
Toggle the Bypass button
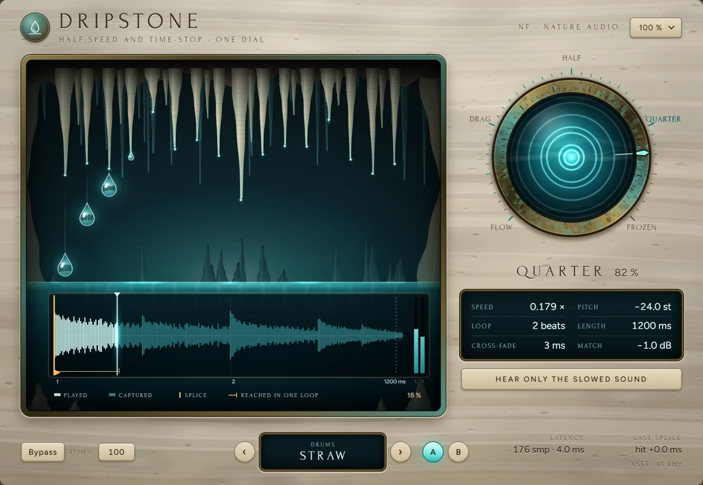pyautogui.click(x=42, y=452)
